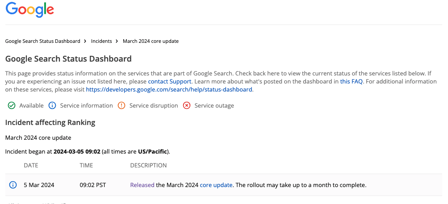Click the chevron after Incidents breadcrumb
This screenshot has height=204, width=448.
(117, 41)
